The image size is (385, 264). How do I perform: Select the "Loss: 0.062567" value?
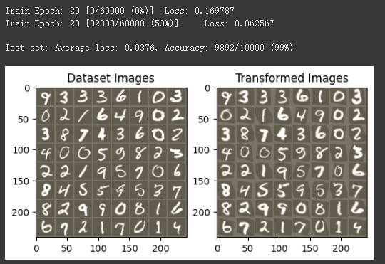239,23
